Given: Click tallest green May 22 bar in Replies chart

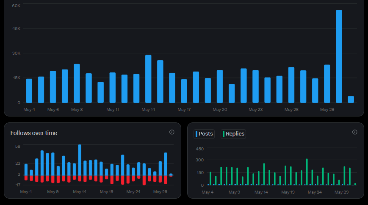Looking at the screenshot, I should click(307, 172).
